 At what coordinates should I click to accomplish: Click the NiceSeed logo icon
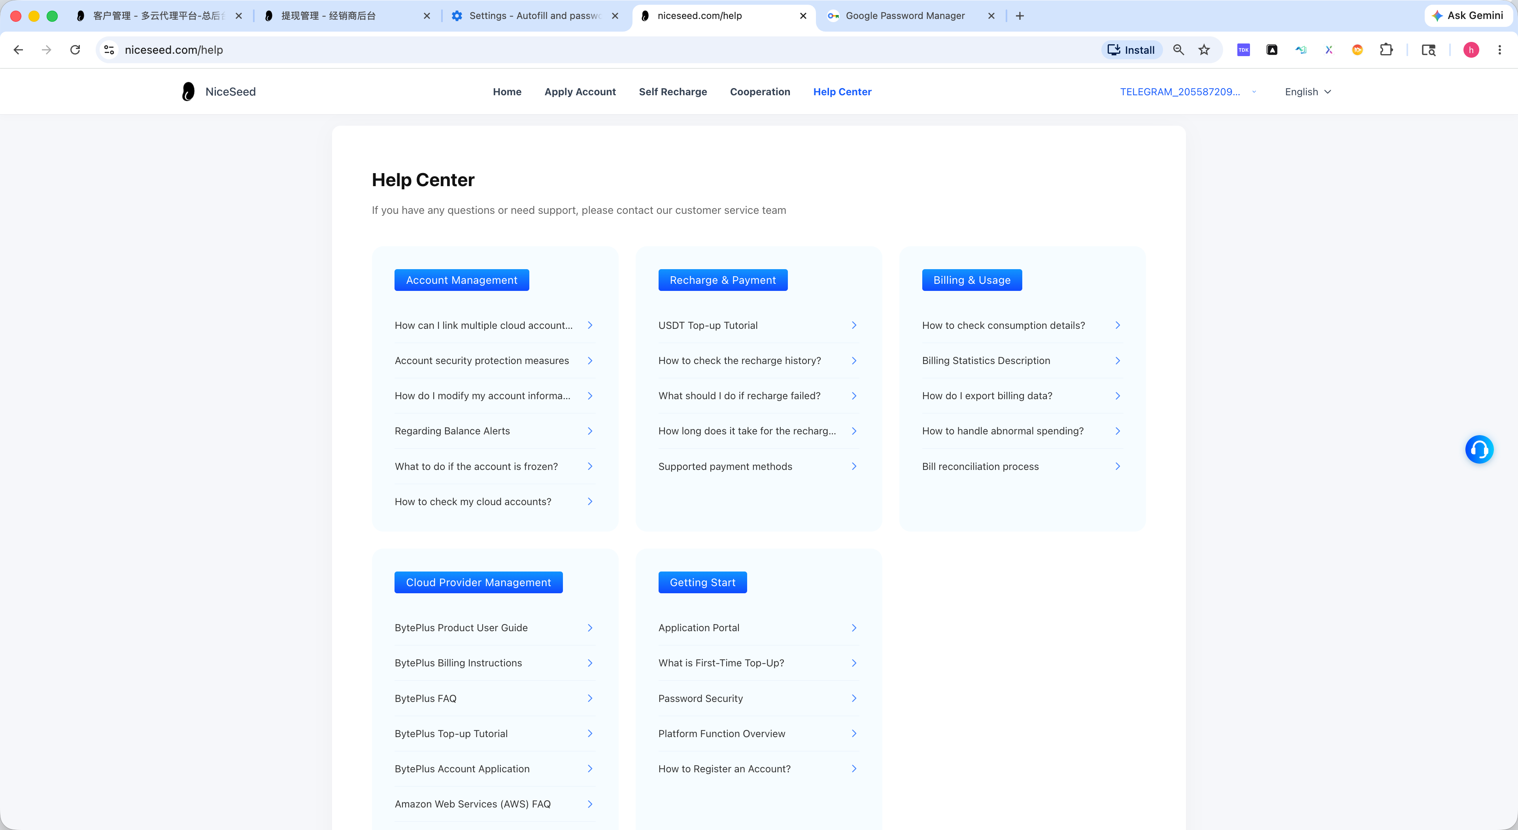click(188, 91)
